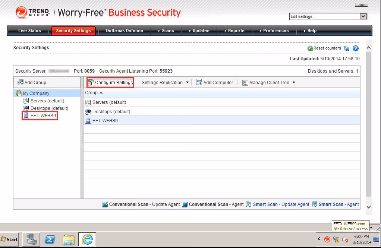This screenshot has height=248, width=381.
Task: Select Servers (default) label in the tree
Action: coord(47,101)
